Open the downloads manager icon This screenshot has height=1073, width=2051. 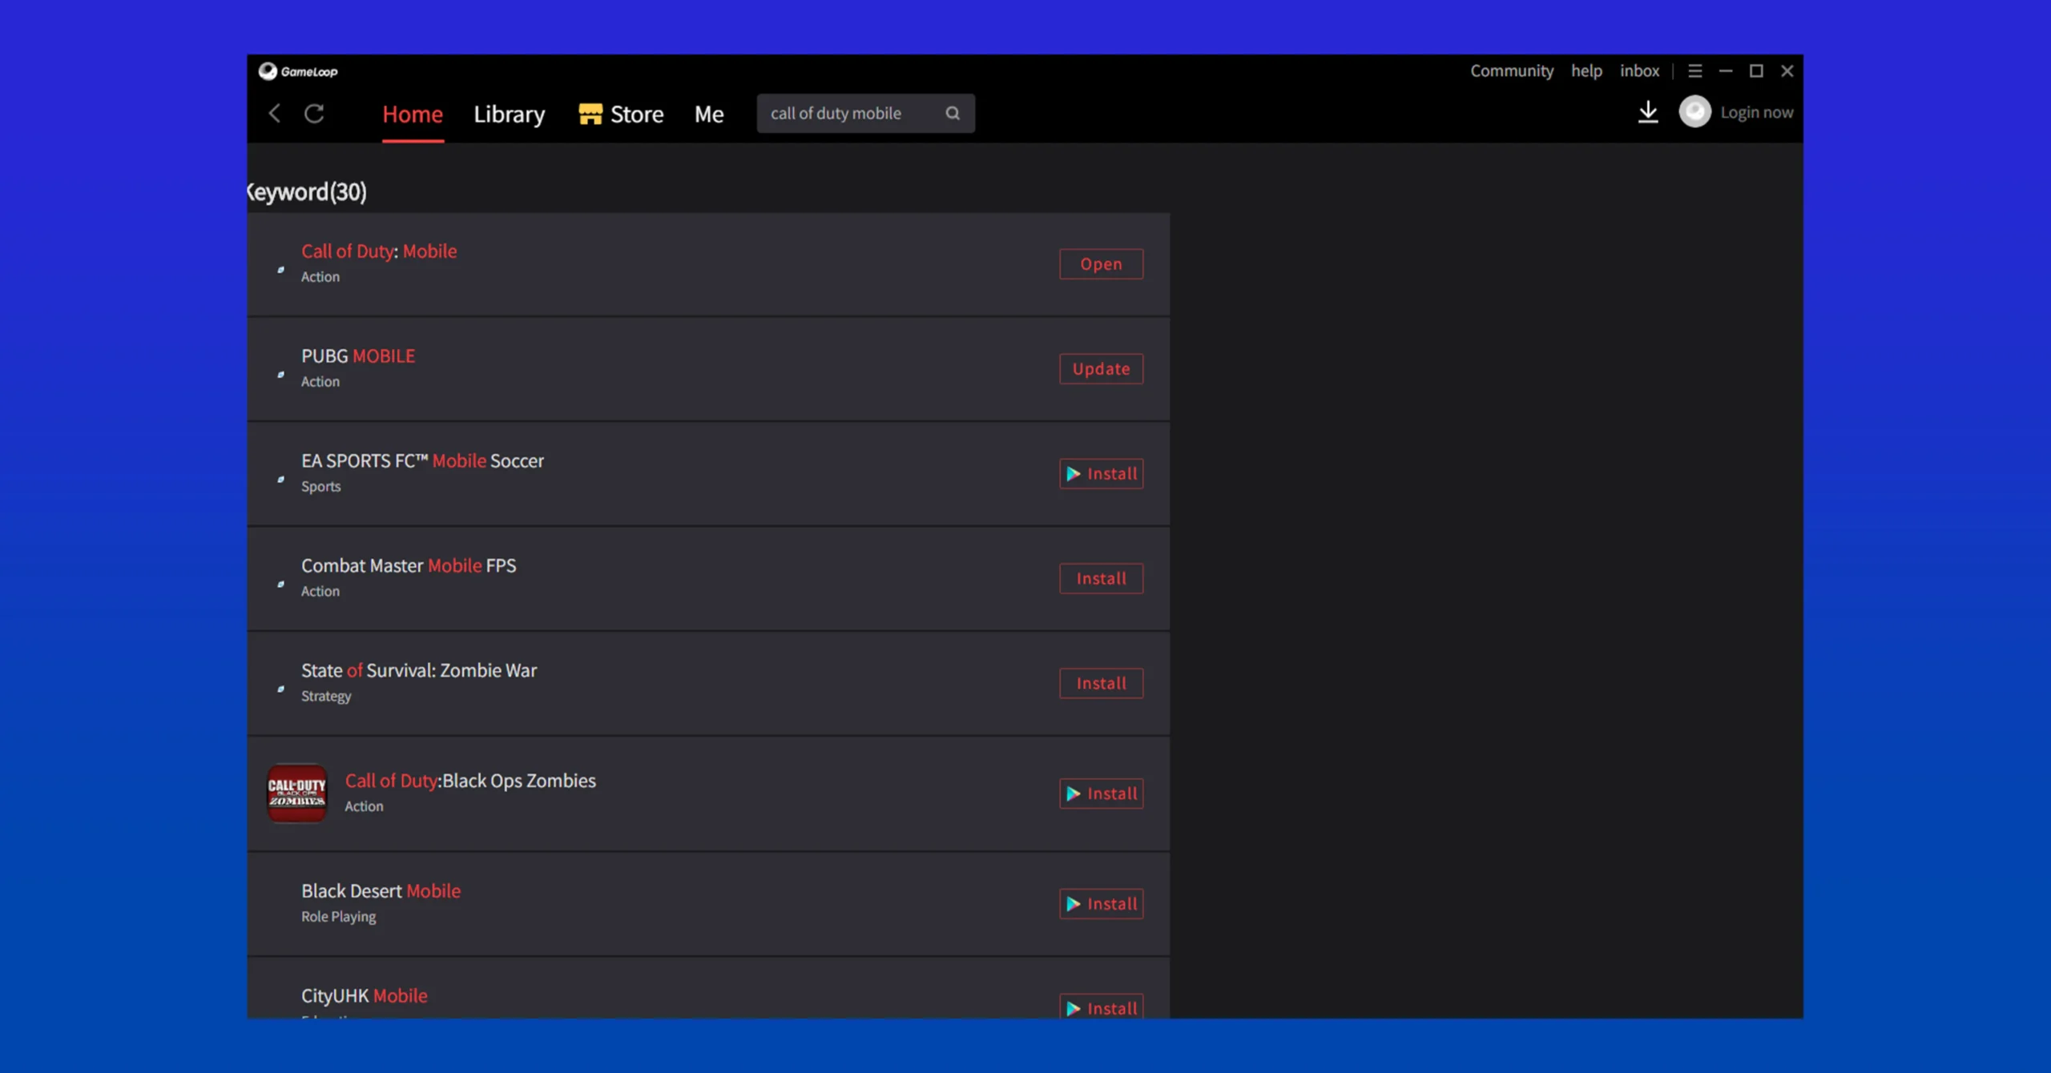1648,112
